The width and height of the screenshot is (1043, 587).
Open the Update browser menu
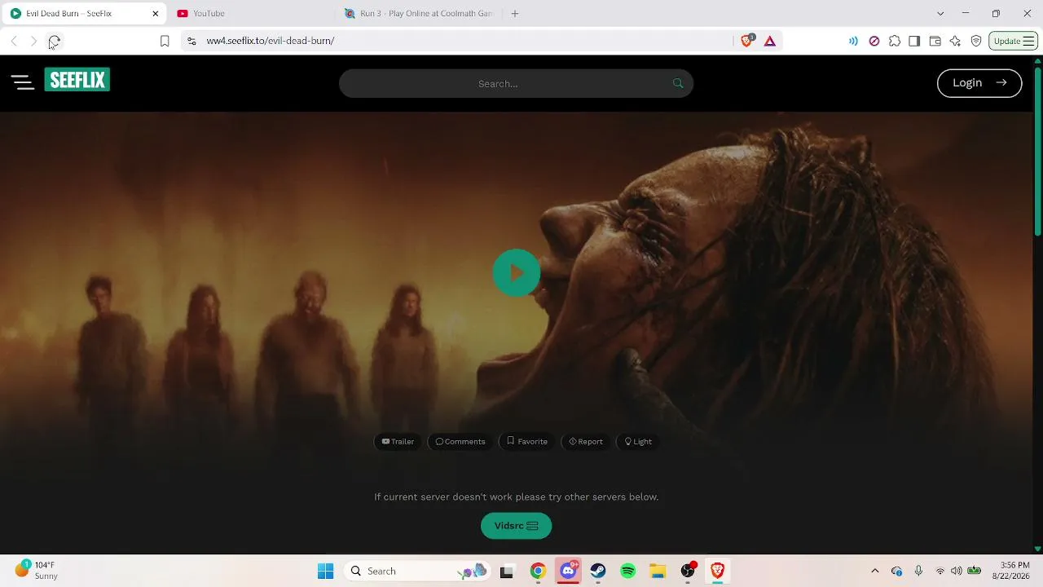(x=1014, y=41)
